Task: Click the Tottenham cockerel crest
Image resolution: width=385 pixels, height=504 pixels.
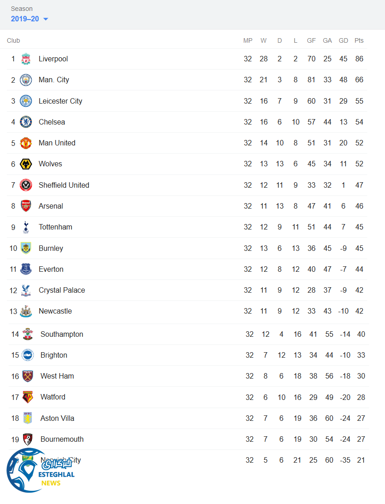Action: 26,227
